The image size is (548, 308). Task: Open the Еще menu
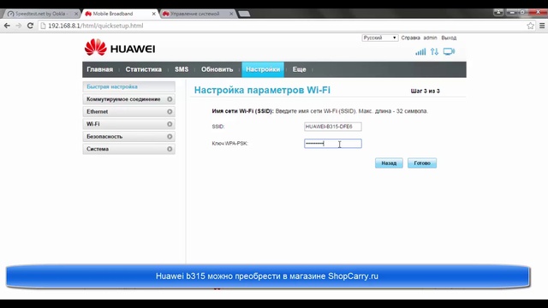click(x=299, y=69)
